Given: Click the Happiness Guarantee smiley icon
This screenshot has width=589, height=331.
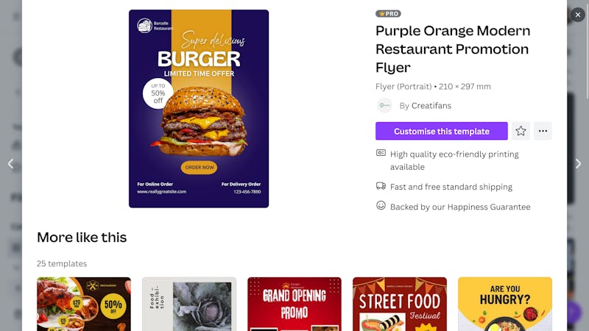Looking at the screenshot, I should 381,205.
